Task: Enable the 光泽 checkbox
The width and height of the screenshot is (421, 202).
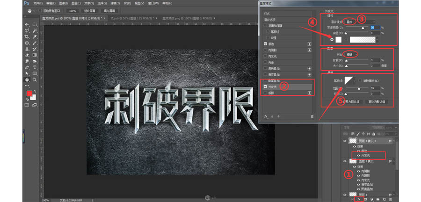Action: point(266,62)
